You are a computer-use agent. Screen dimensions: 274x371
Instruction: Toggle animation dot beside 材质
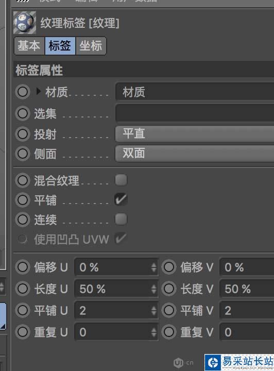[x=23, y=92]
